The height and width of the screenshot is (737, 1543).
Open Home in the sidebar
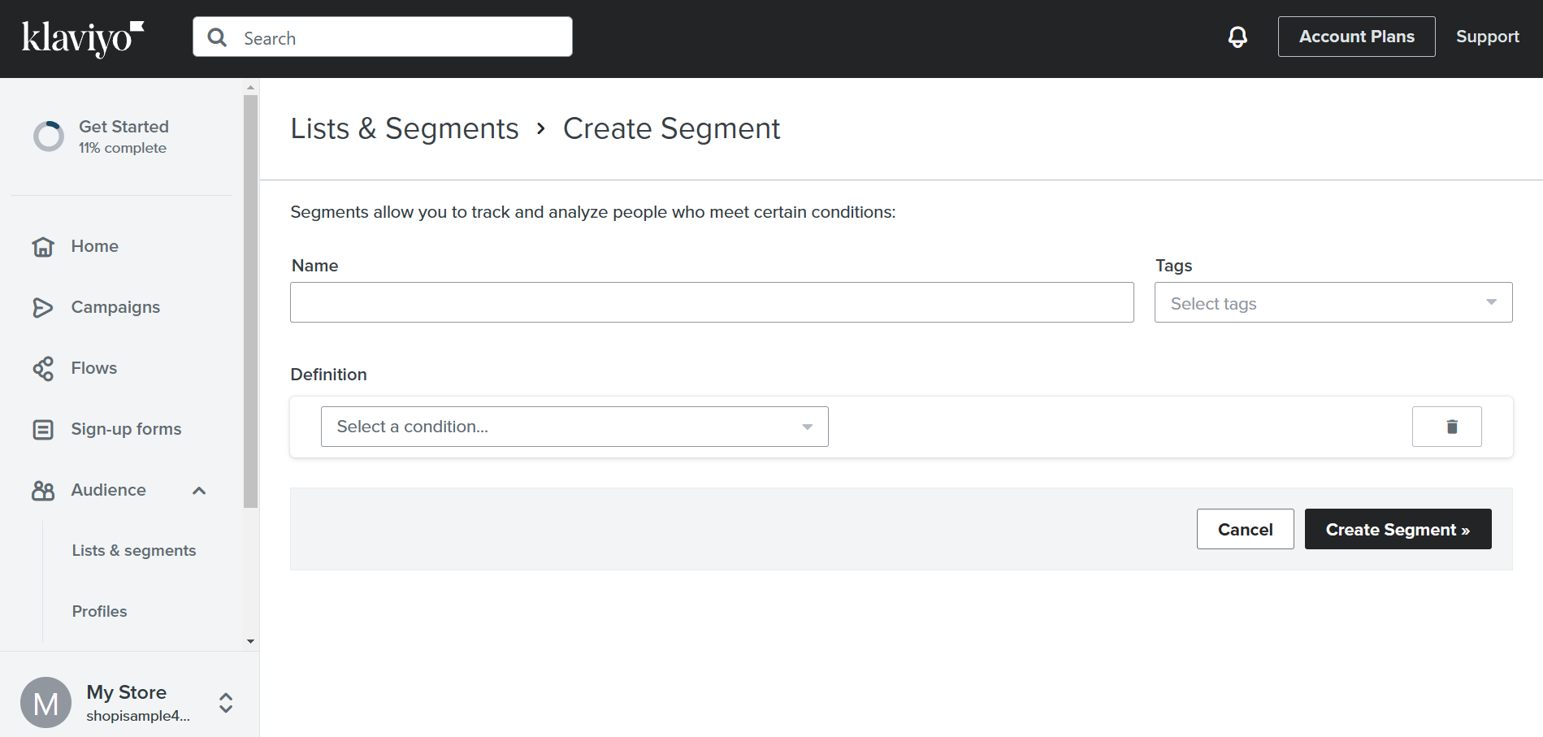[94, 246]
